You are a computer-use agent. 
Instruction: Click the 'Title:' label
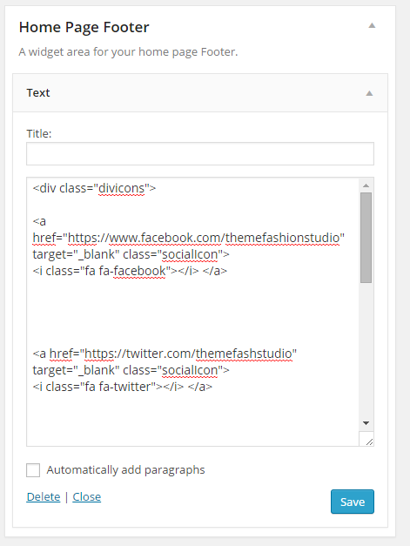[x=39, y=134]
